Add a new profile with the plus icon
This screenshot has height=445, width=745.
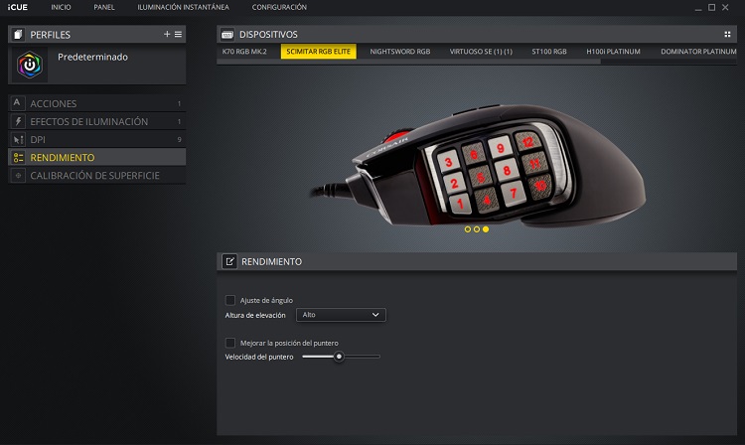(x=167, y=34)
